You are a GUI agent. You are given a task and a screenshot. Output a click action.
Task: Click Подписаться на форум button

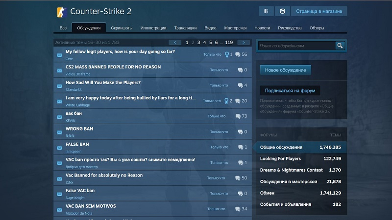pos(290,90)
